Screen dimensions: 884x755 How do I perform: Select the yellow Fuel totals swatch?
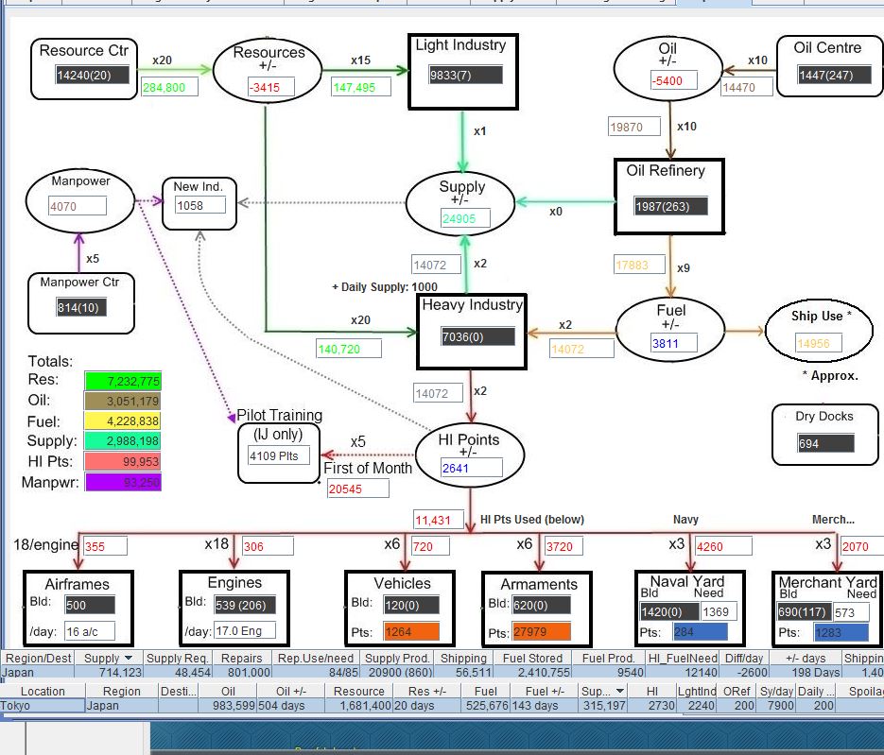tap(123, 420)
